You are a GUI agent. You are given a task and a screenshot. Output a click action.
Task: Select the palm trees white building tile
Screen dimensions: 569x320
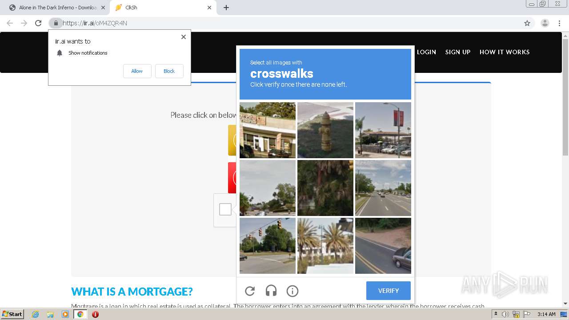(x=325, y=246)
